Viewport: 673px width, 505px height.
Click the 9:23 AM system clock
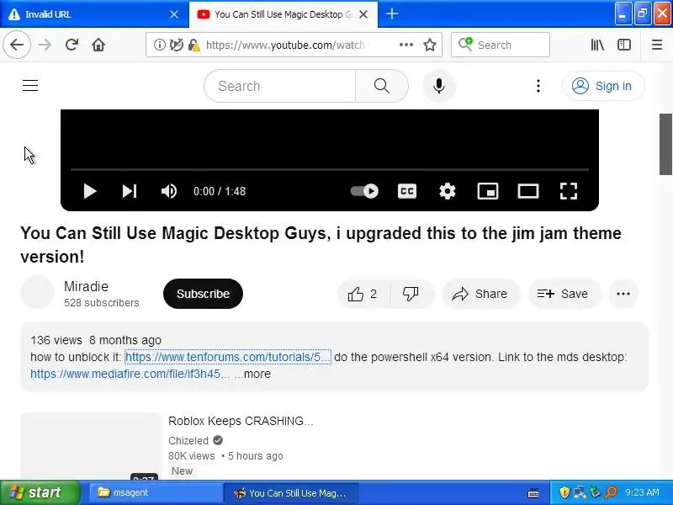pos(642,492)
